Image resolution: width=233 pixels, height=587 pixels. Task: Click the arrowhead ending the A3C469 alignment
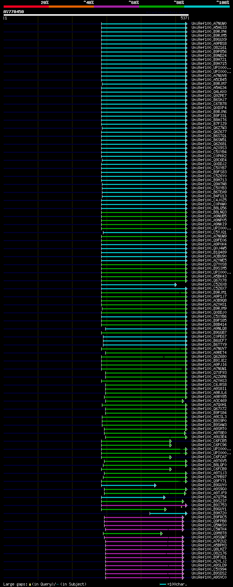point(183,401)
